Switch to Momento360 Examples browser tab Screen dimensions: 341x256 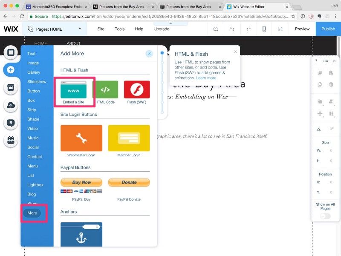point(57,7)
